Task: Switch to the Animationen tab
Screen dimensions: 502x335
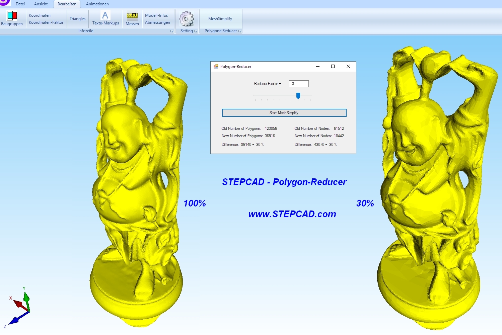Action: (x=97, y=4)
